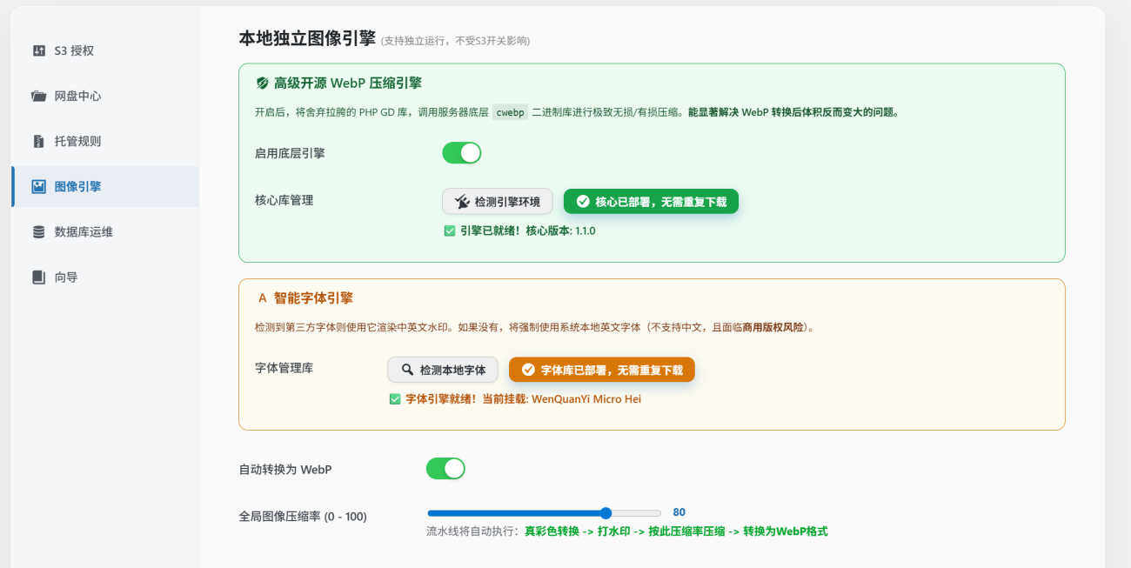This screenshot has height=568, width=1131.
Task: Click the 托管规则 document icon
Action: click(x=38, y=141)
